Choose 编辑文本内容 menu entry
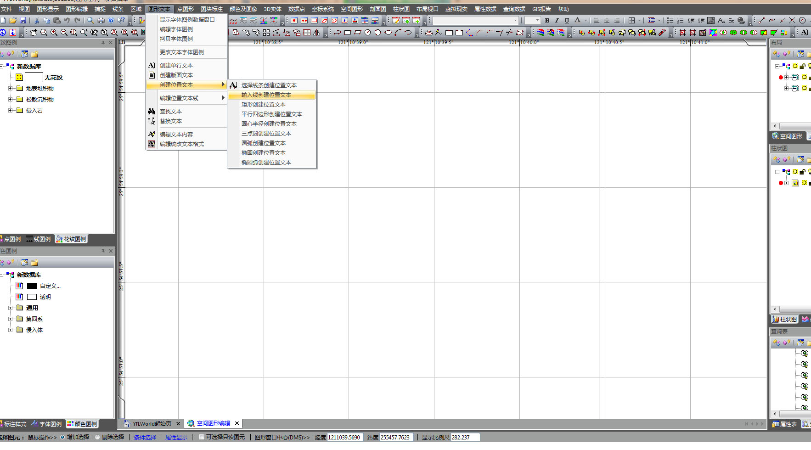 coord(186,135)
